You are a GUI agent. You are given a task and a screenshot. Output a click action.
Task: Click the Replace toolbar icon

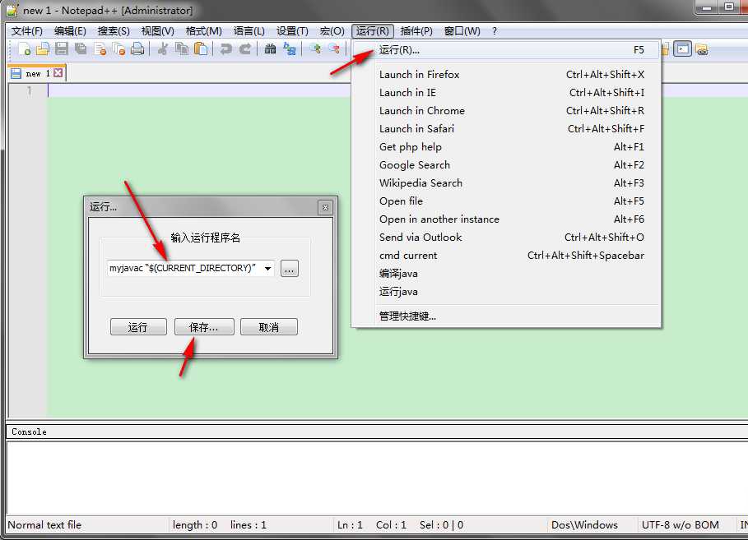[x=289, y=49]
